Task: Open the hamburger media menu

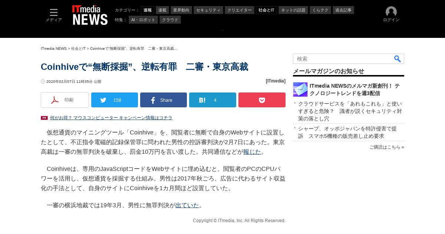Action: (x=54, y=13)
